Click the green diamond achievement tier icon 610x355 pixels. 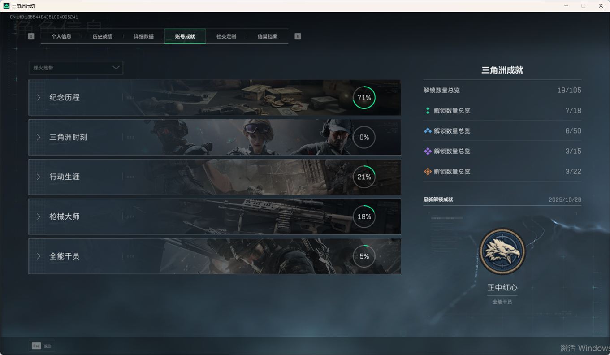pos(428,111)
